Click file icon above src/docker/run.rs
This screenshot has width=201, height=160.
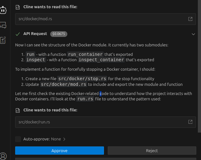pyautogui.click(x=18, y=110)
